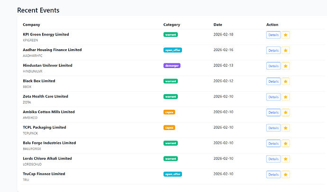This screenshot has height=192, width=327.
Task: Mark Ambika Cotton Mills as favorite
Action: coord(285,113)
